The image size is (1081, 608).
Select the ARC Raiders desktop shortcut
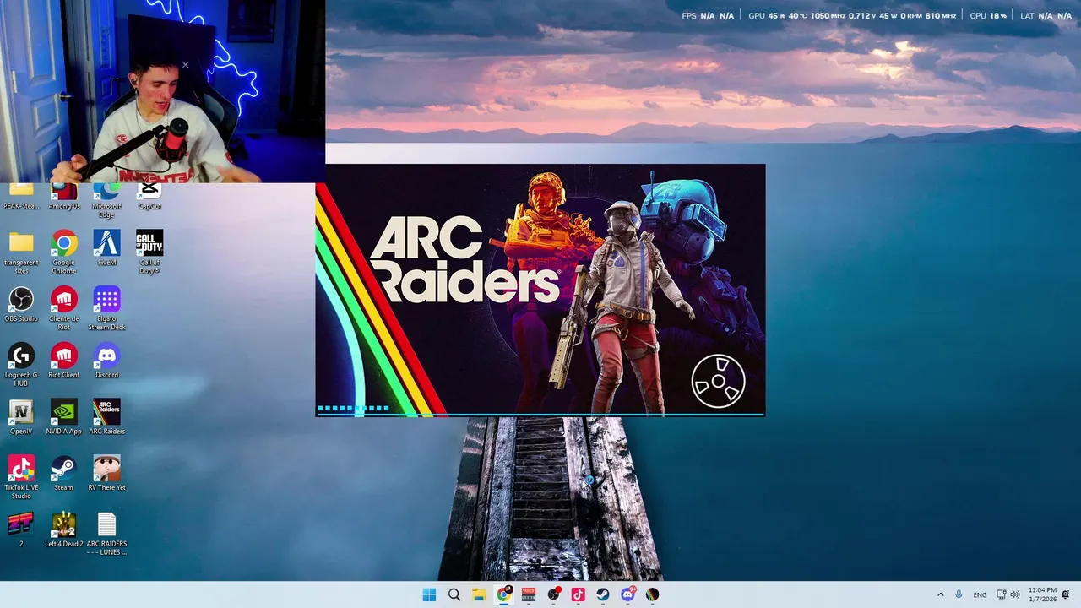106,417
